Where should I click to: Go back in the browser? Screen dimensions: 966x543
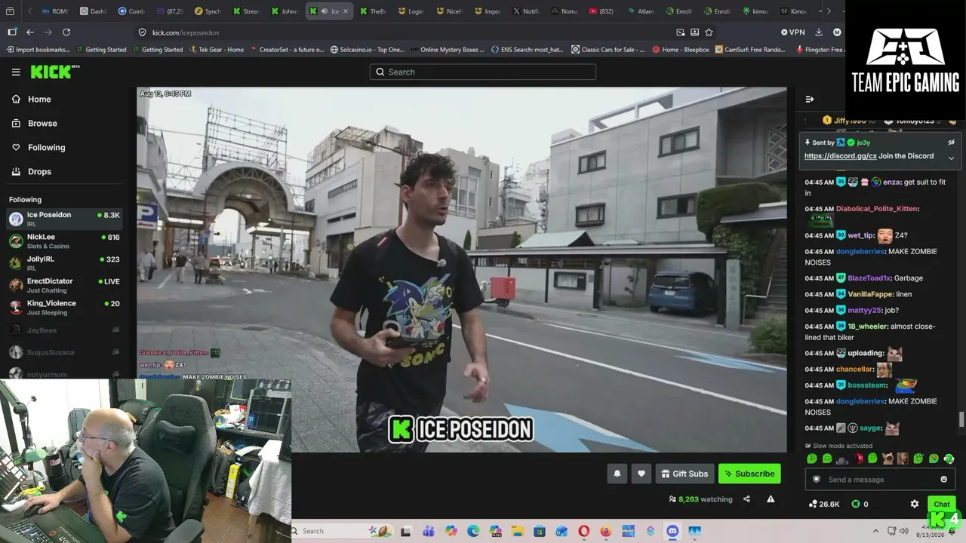pyautogui.click(x=30, y=32)
